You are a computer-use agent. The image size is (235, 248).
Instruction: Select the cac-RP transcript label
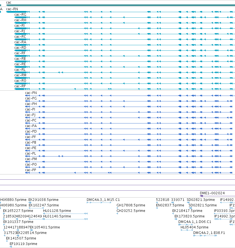coord(20,86)
